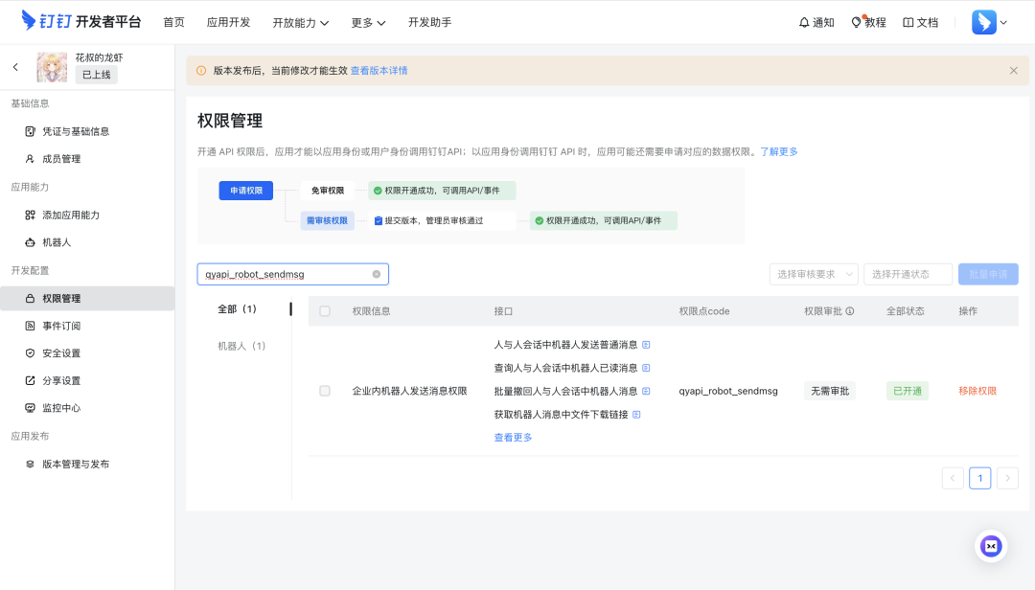Image resolution: width=1035 pixels, height=590 pixels.
Task: Open the 选择开通状态 dropdown
Action: (908, 274)
